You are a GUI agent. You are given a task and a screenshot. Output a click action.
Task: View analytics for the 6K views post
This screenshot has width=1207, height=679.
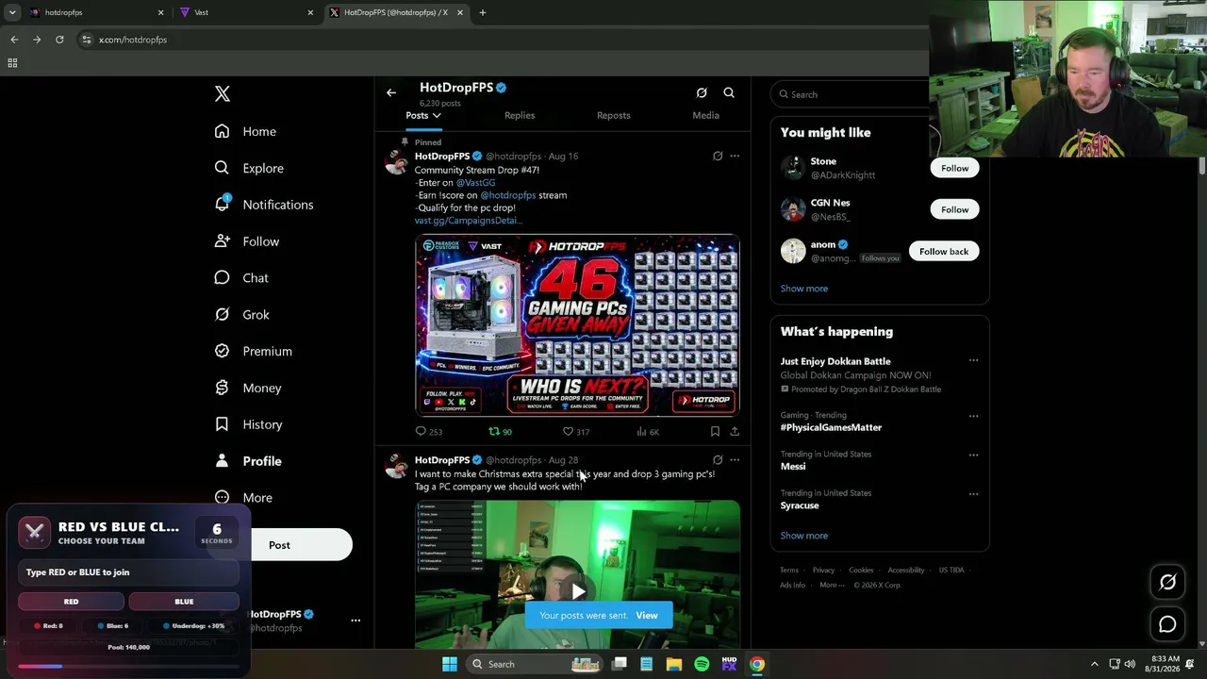pyautogui.click(x=648, y=432)
